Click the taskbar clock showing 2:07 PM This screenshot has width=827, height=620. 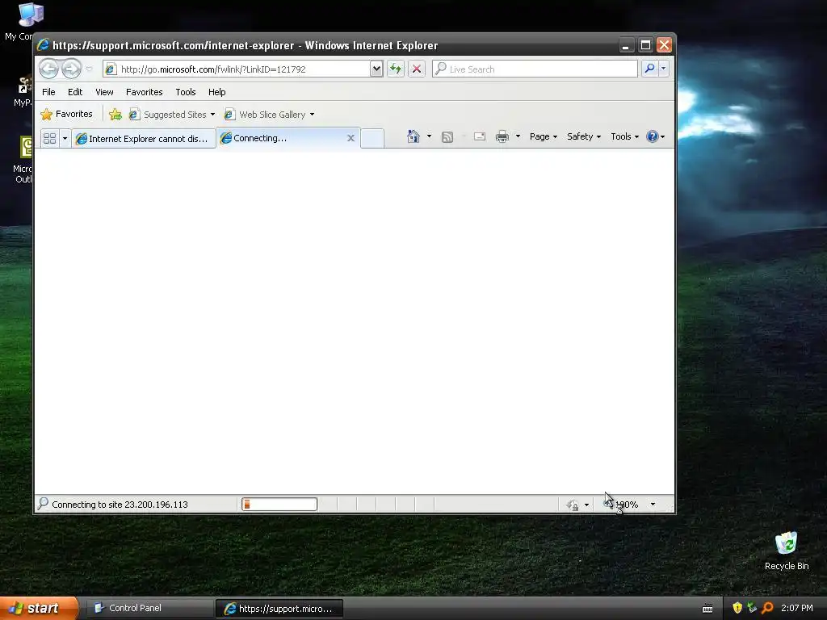tap(797, 609)
